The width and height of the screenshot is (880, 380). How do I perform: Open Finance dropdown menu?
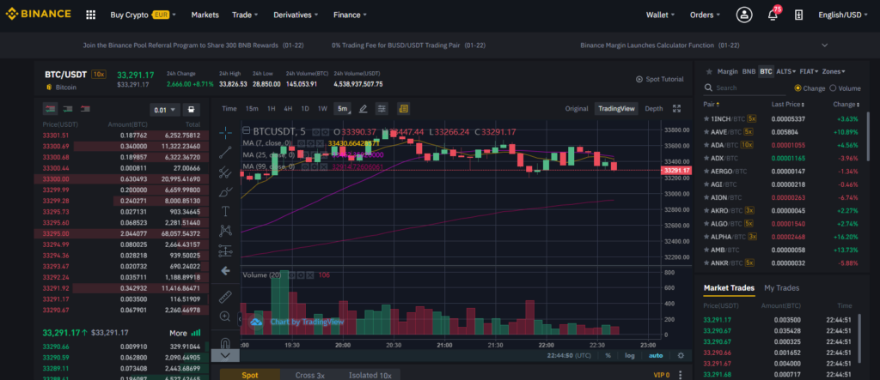tap(351, 15)
